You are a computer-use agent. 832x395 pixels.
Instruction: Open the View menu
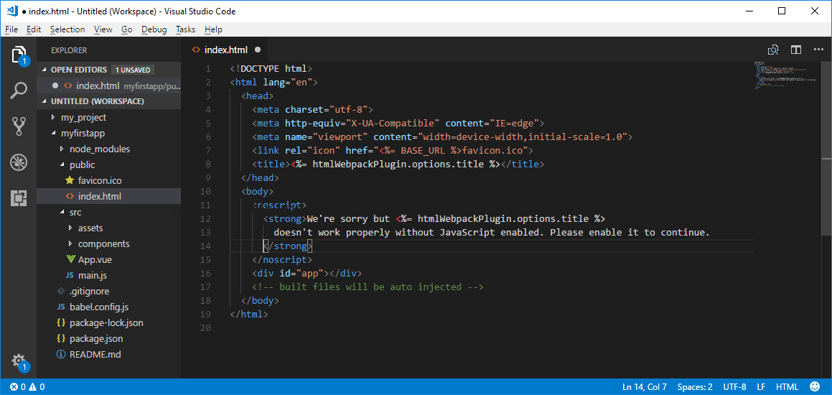click(103, 29)
